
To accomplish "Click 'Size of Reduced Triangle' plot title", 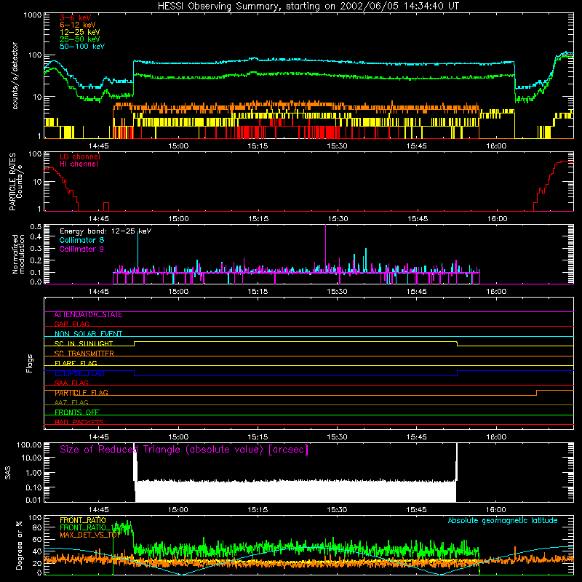I will click(184, 450).
